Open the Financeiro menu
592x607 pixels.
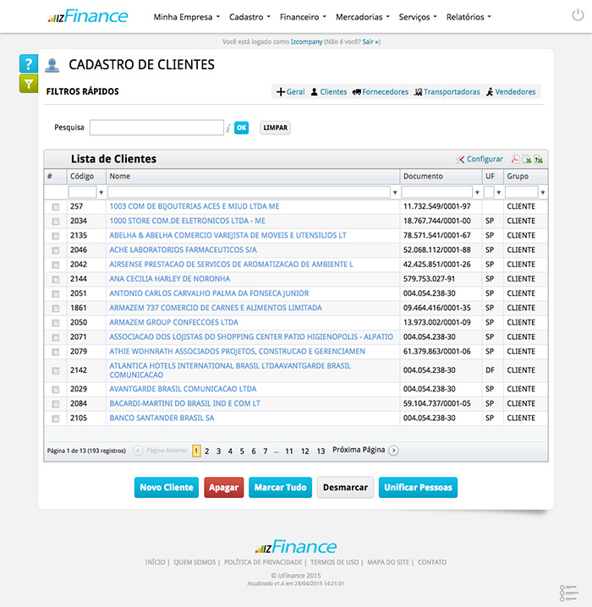pyautogui.click(x=303, y=17)
